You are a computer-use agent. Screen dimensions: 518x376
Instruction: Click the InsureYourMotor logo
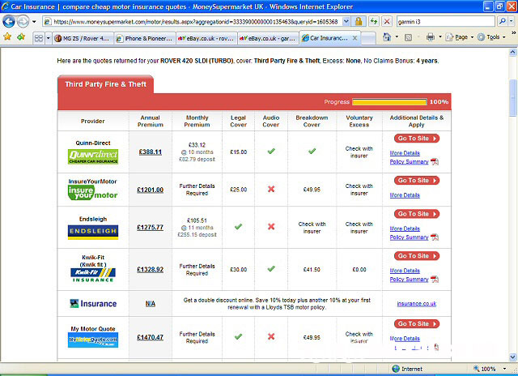(x=93, y=193)
